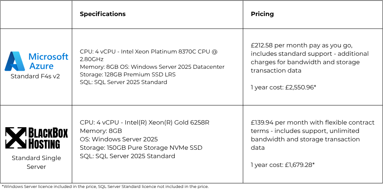Click the BlackBox Hosting X logo icon
Image resolution: width=383 pixels, height=191 pixels.
[x=15, y=138]
